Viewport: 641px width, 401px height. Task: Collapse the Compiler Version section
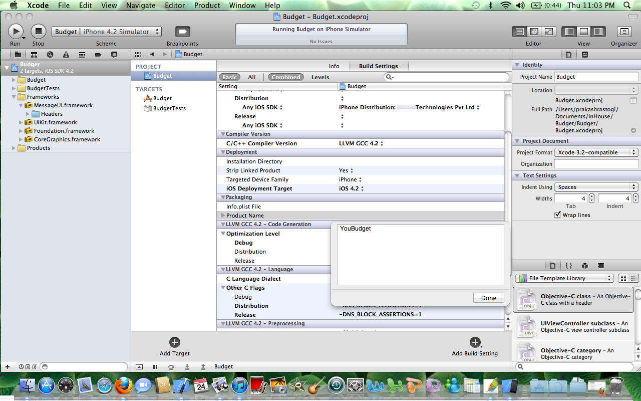point(222,134)
